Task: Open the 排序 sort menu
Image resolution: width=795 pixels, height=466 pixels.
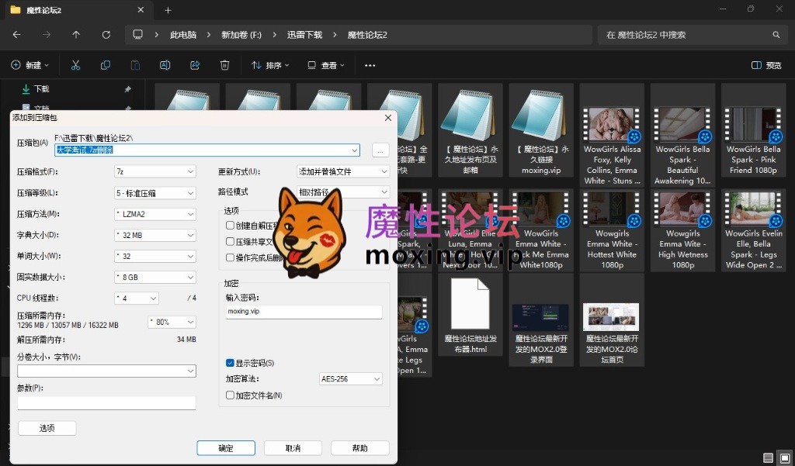Action: pos(270,65)
